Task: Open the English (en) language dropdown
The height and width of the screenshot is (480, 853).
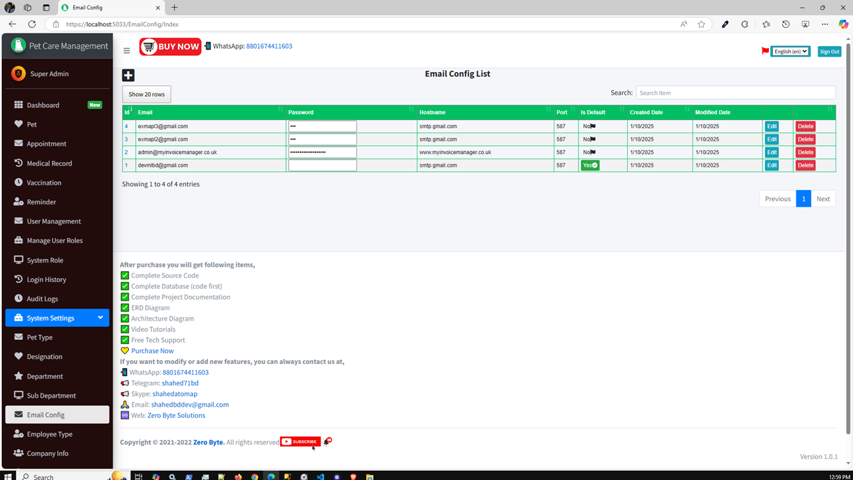Action: click(790, 51)
